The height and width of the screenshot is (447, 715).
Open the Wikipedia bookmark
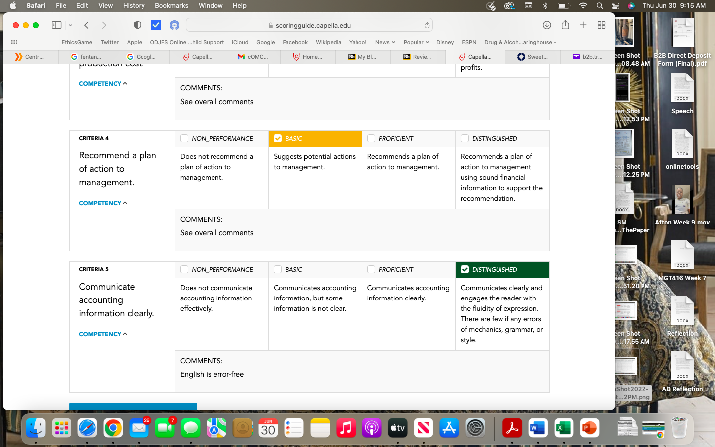point(328,42)
